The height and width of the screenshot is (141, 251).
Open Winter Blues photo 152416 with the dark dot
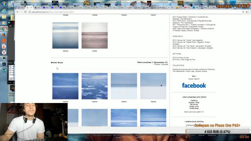pos(153,86)
